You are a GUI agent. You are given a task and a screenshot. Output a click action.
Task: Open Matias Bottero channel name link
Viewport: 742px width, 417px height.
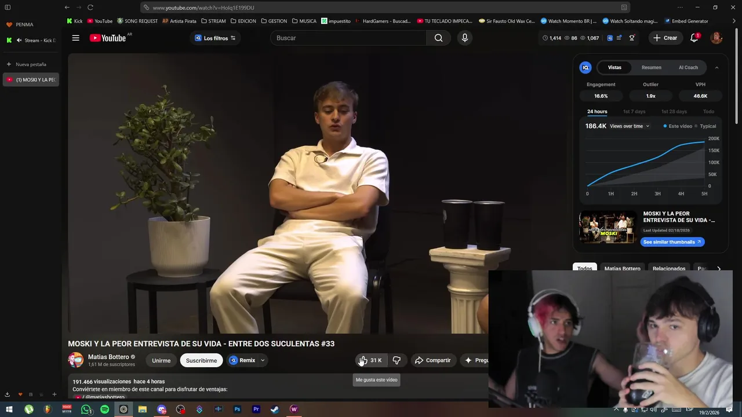tap(108, 357)
